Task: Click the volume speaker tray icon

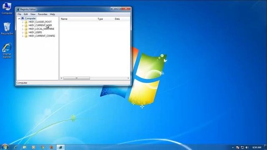Action: click(247, 147)
